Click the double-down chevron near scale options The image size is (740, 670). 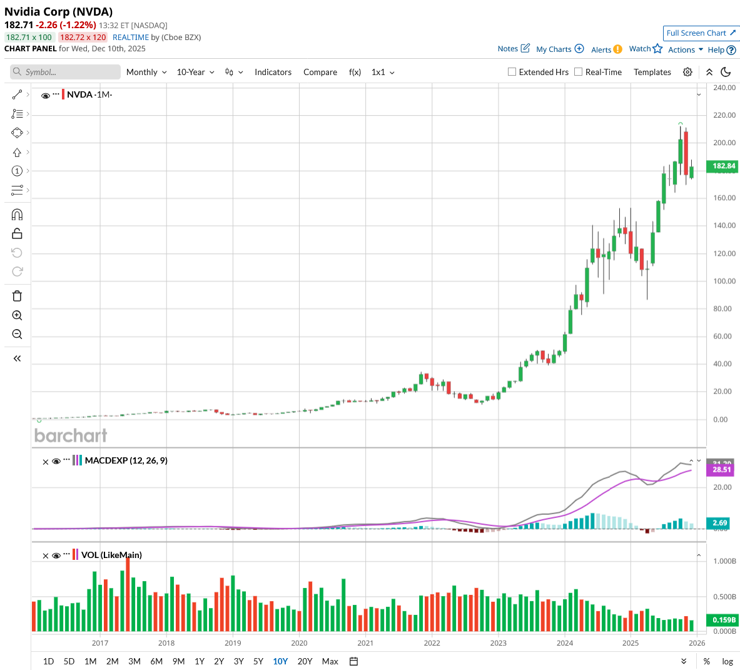coord(684,661)
